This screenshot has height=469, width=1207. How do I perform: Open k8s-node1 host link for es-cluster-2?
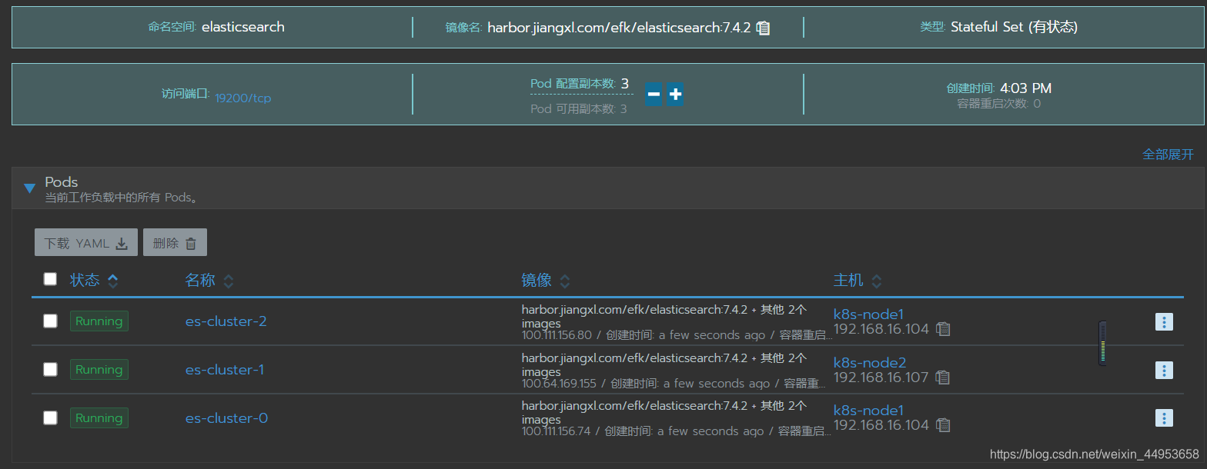(868, 314)
